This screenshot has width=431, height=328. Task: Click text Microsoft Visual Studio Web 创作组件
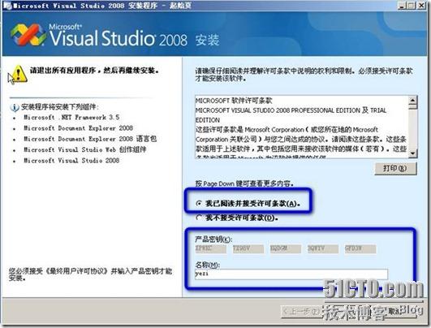(x=85, y=149)
